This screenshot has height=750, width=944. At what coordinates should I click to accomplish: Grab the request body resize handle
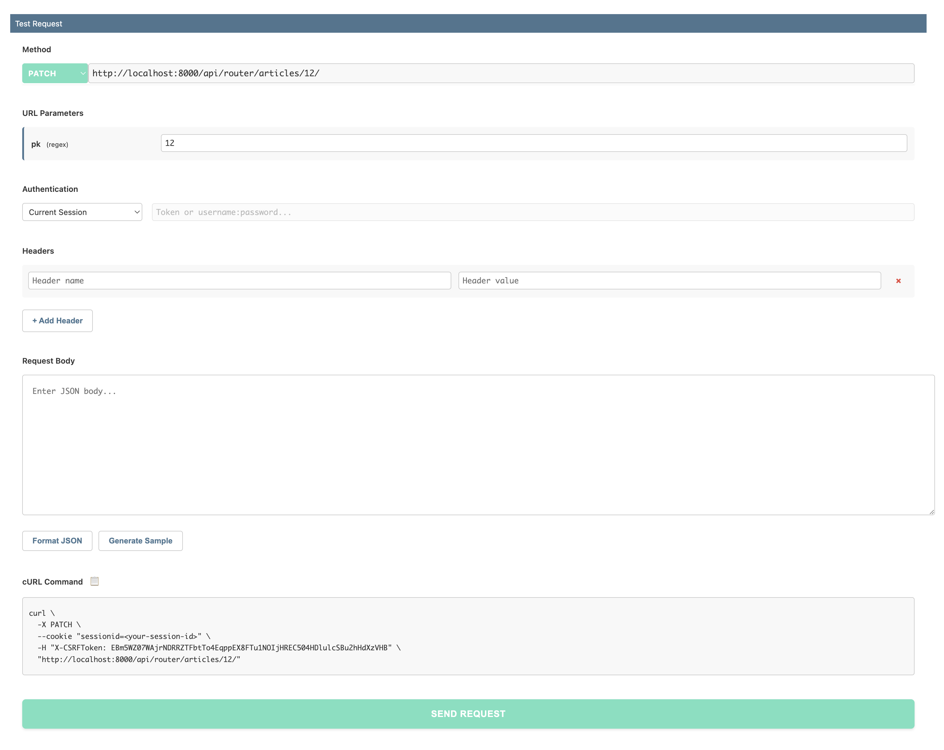click(x=931, y=511)
